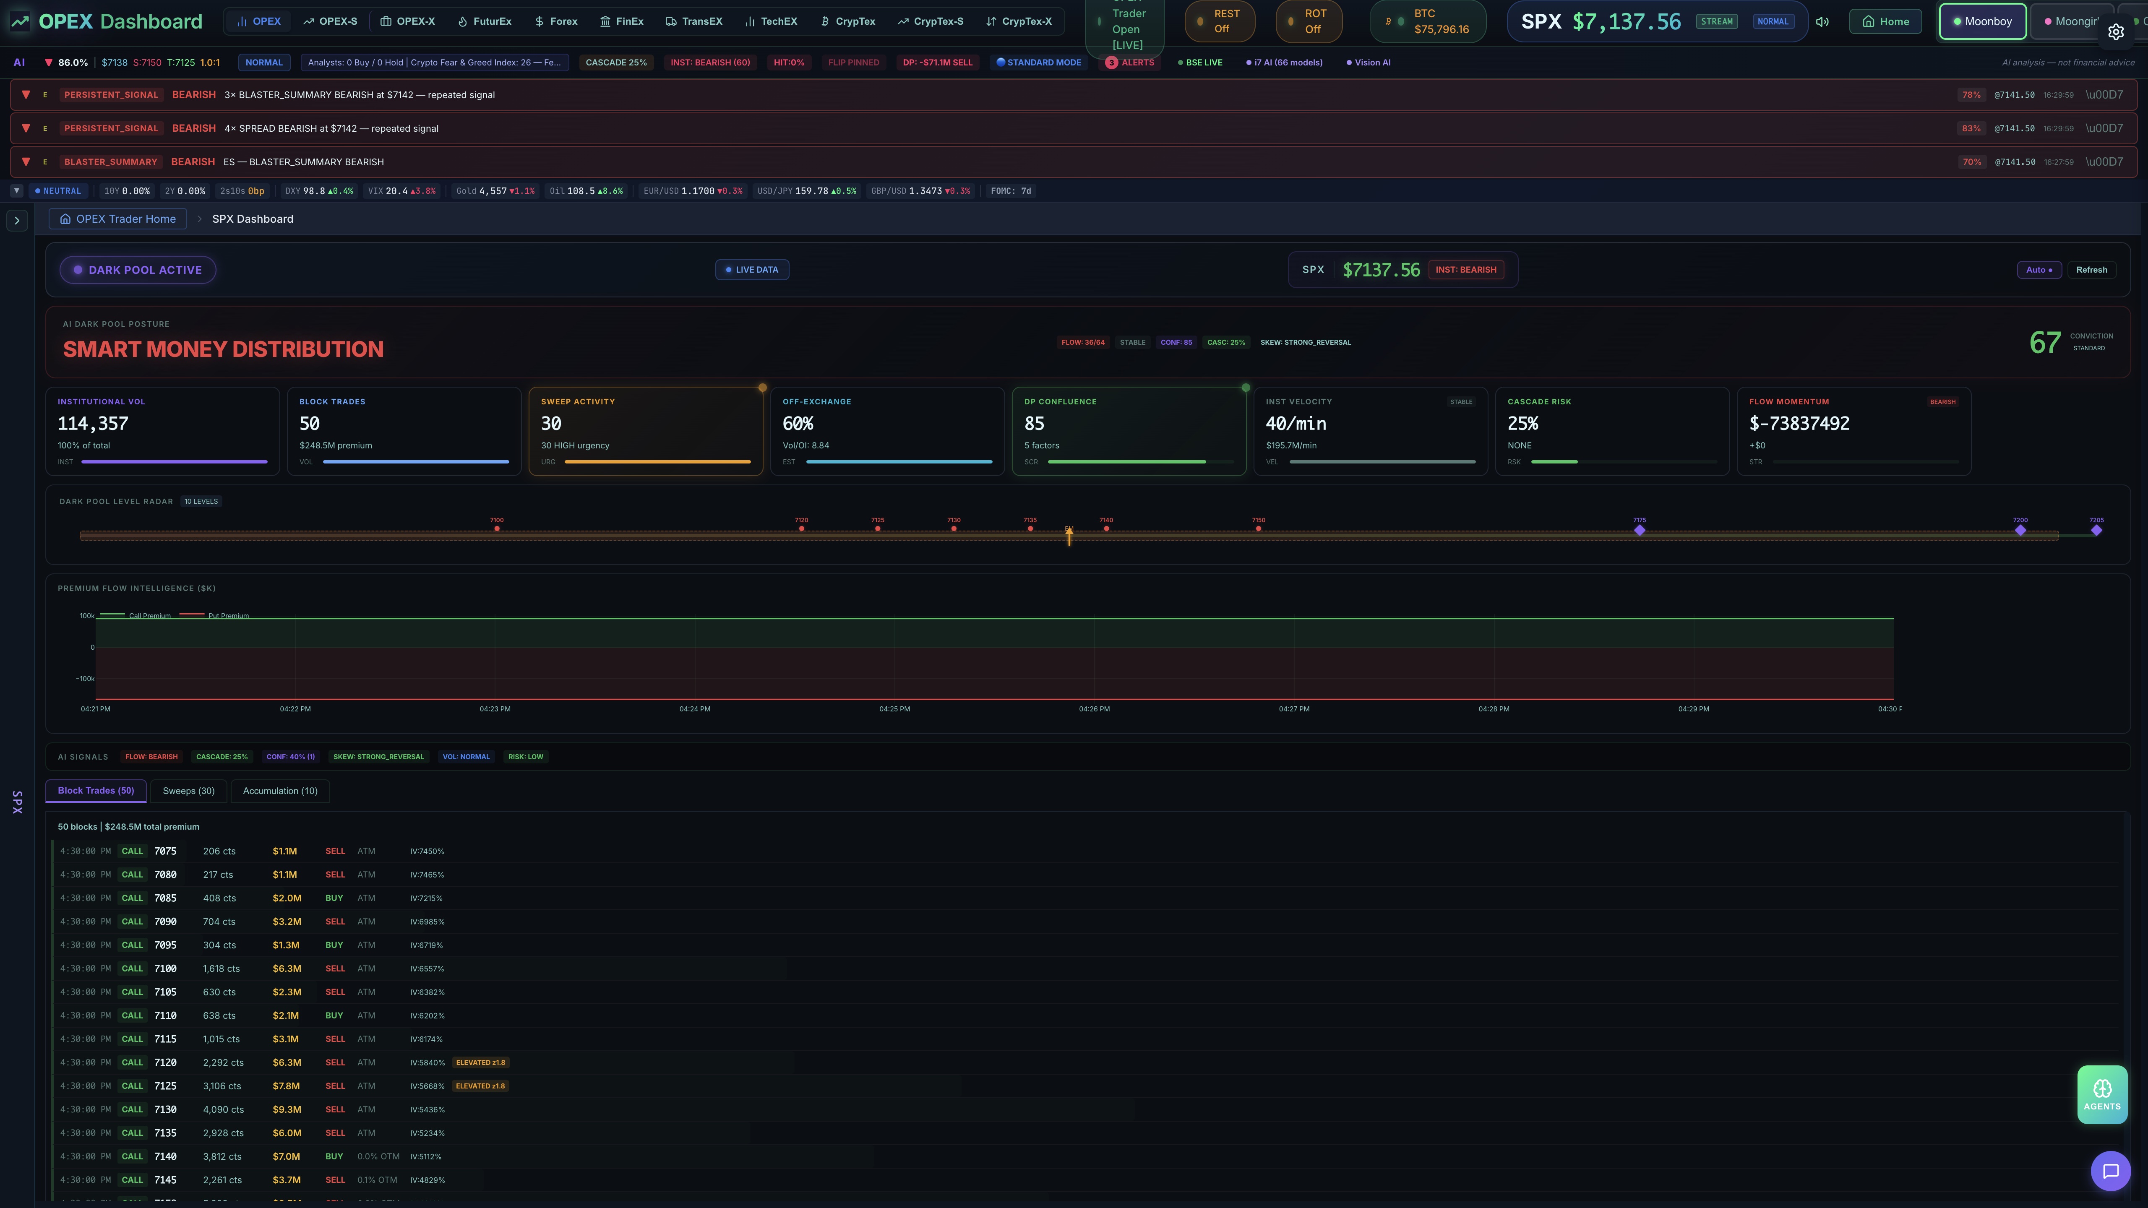This screenshot has width=2148, height=1208.
Task: Click the Institutional Vol progress bar
Action: click(x=174, y=462)
